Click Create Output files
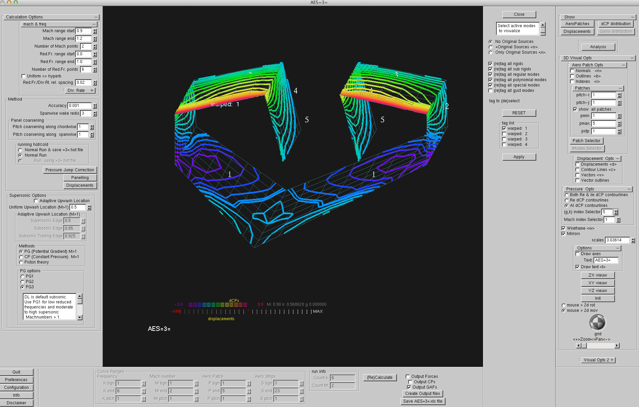 coord(422,394)
